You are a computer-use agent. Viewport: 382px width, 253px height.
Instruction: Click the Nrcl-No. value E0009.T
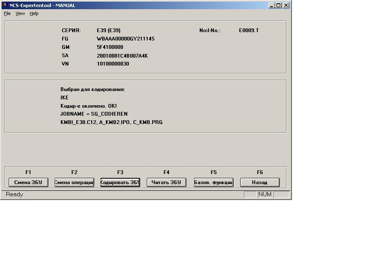click(x=249, y=30)
